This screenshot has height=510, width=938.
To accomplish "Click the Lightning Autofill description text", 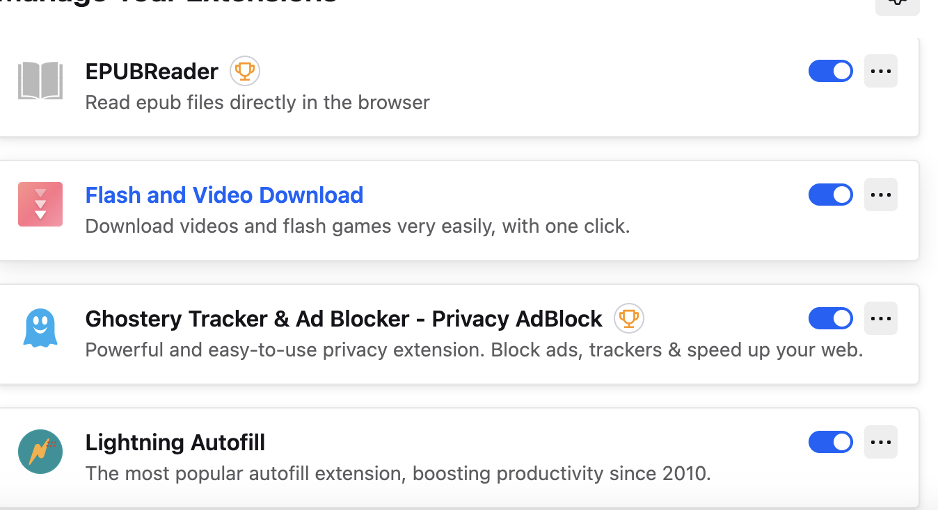I will click(x=398, y=474).
